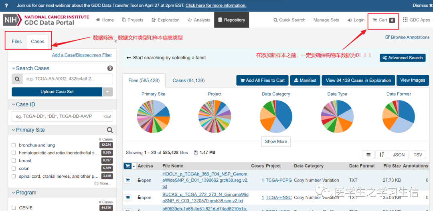This screenshot has width=433, height=211.
Task: Click the View Images button
Action: (x=413, y=80)
